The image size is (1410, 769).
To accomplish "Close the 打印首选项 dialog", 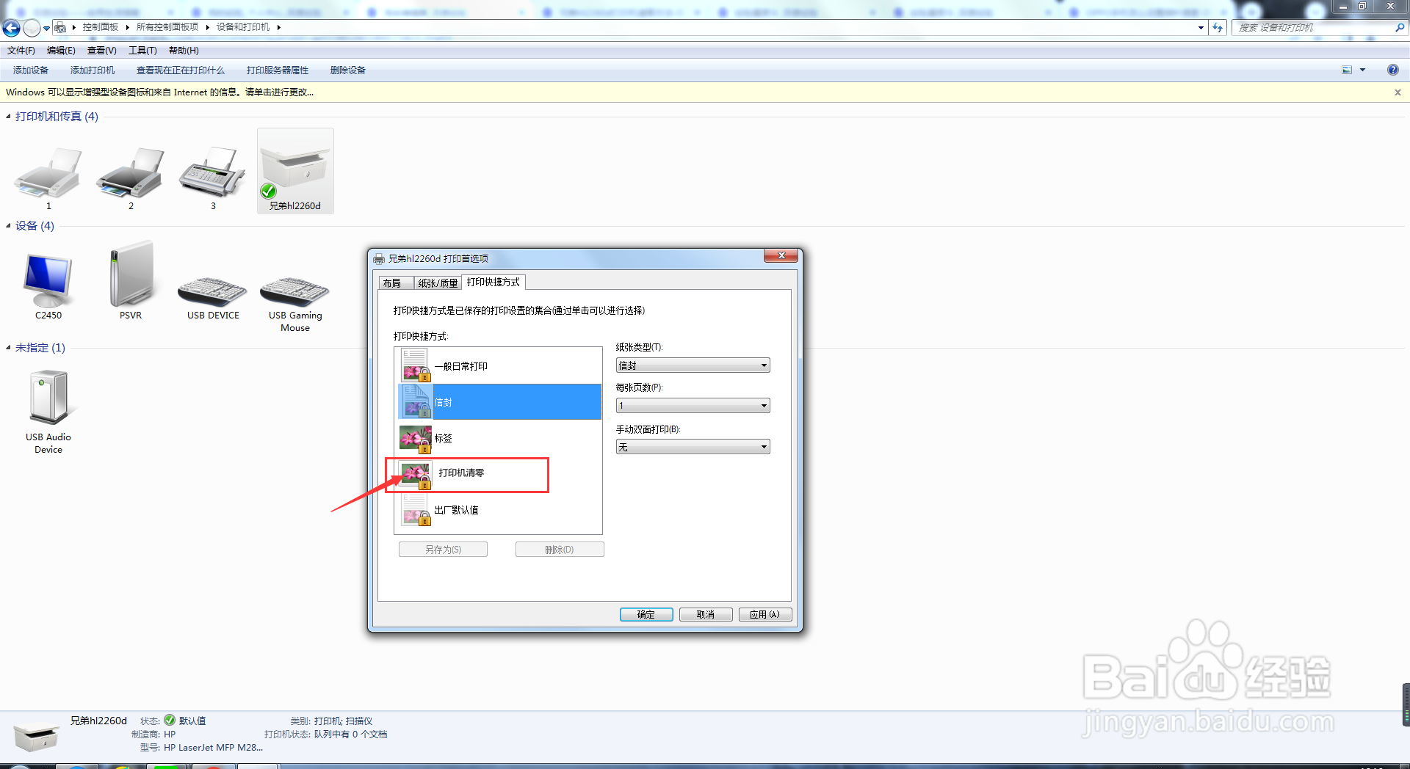I will click(x=781, y=255).
